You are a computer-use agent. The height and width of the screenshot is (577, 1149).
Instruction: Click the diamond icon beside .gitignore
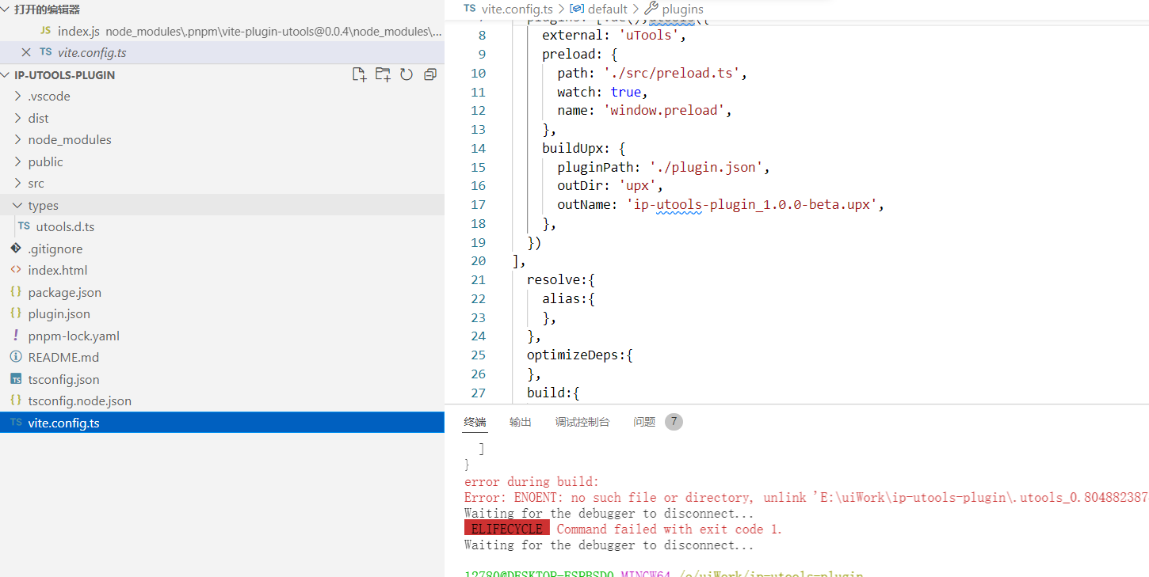pos(16,249)
